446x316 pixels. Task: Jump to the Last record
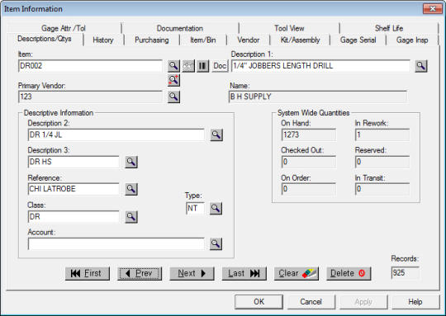pos(244,273)
